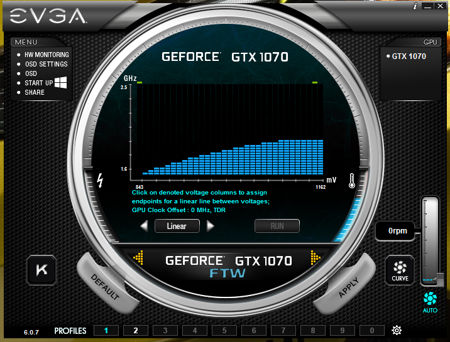The height and width of the screenshot is (342, 450).
Task: Click the thermometer temperature icon
Action: click(352, 181)
